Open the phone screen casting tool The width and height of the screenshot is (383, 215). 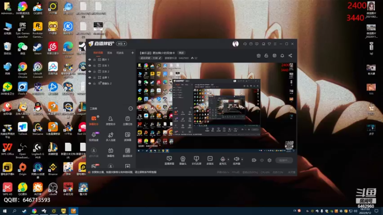196,161
